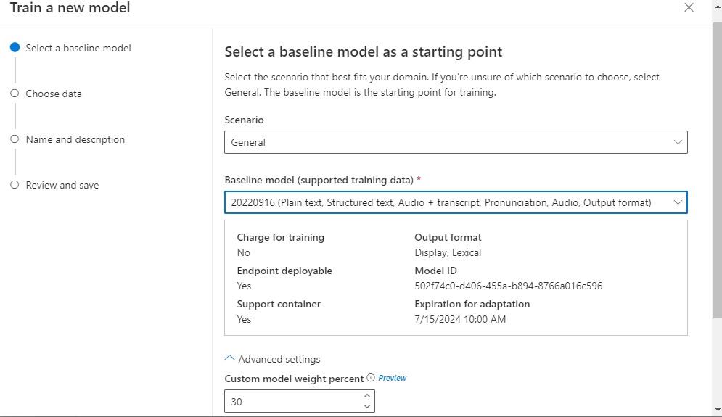Click the Review and save step circle
The width and height of the screenshot is (722, 417).
15,185
